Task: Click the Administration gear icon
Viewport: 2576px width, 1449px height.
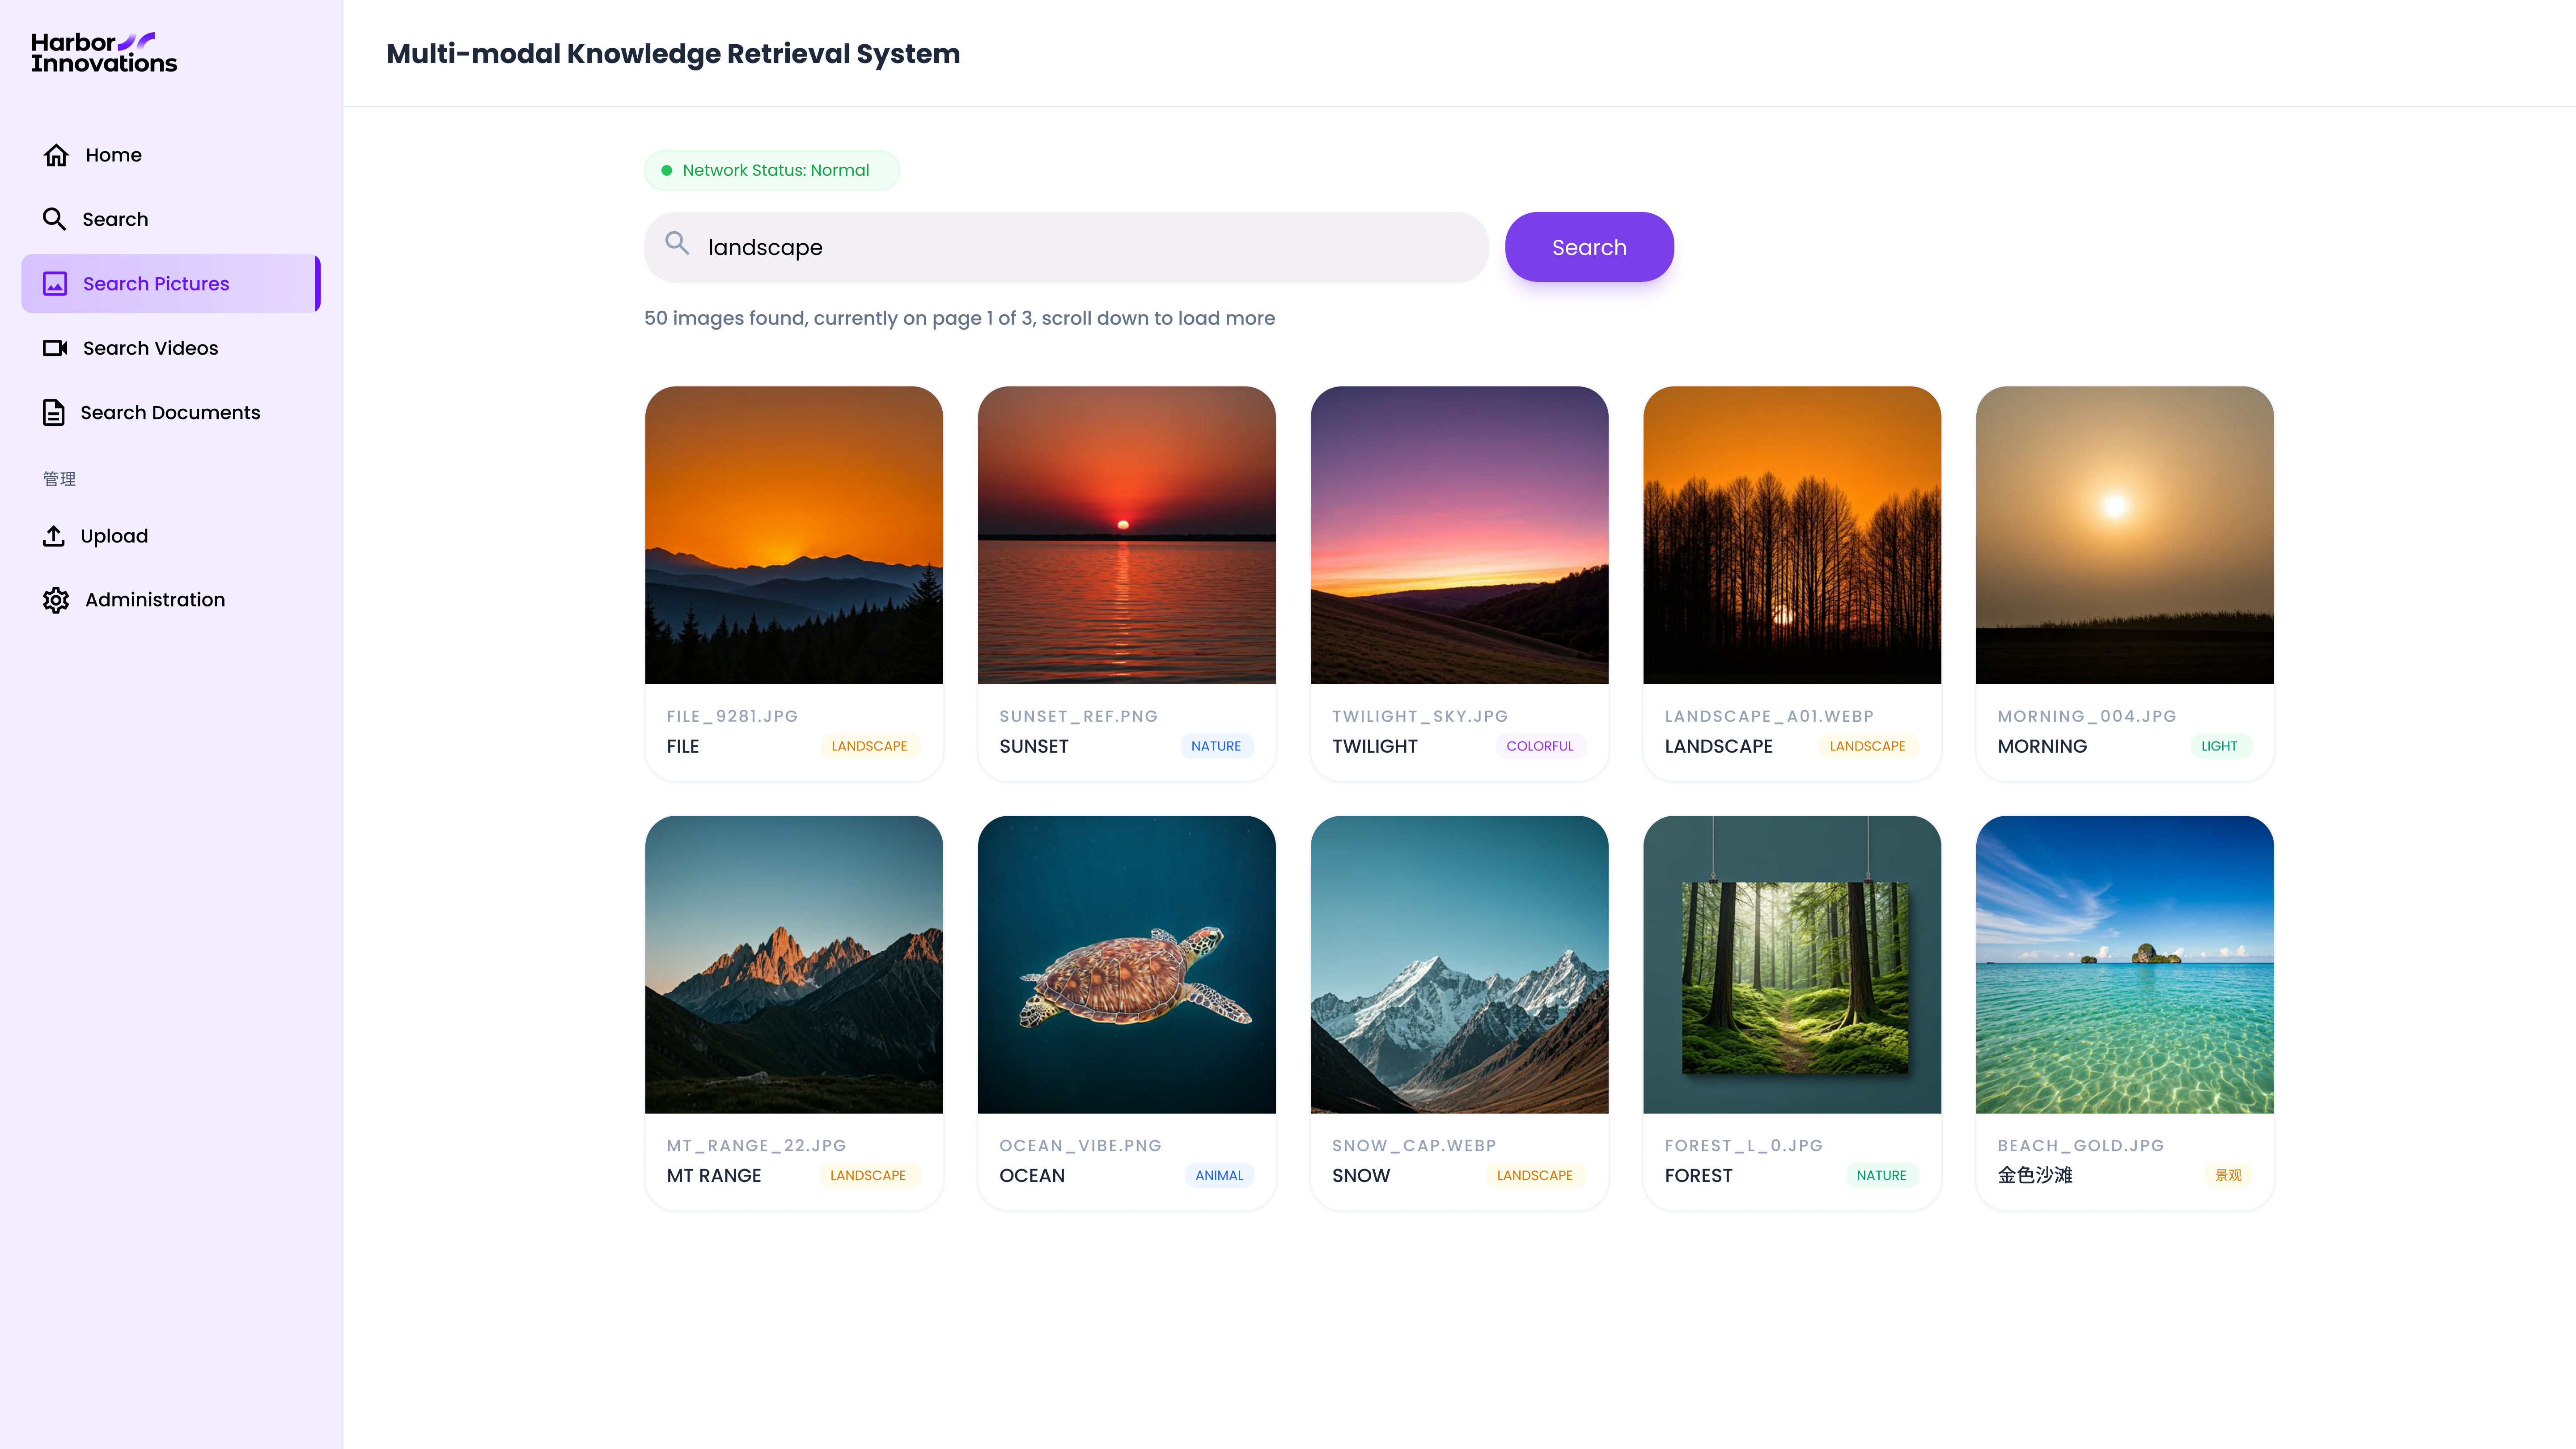Action: [56, 600]
